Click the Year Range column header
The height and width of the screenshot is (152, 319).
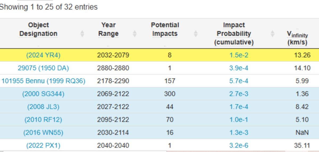[x=108, y=29]
